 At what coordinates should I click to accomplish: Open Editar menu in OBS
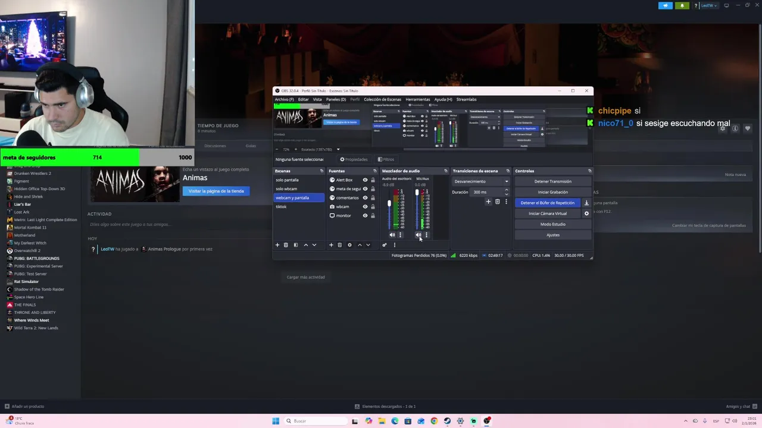[x=303, y=99]
